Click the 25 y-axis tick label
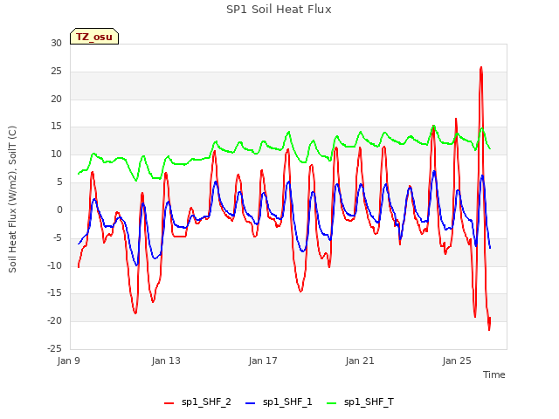Viewport: 559px width, 419px height. click(x=56, y=72)
